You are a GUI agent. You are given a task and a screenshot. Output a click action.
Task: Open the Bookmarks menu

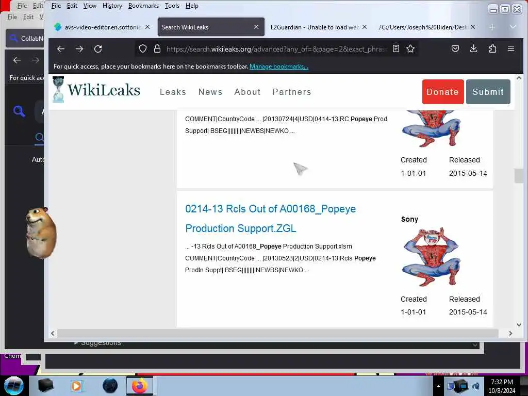pos(143,6)
